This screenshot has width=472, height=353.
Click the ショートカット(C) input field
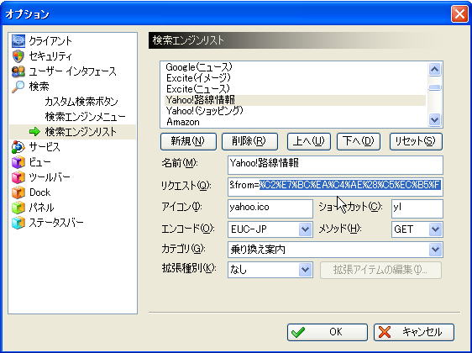417,208
